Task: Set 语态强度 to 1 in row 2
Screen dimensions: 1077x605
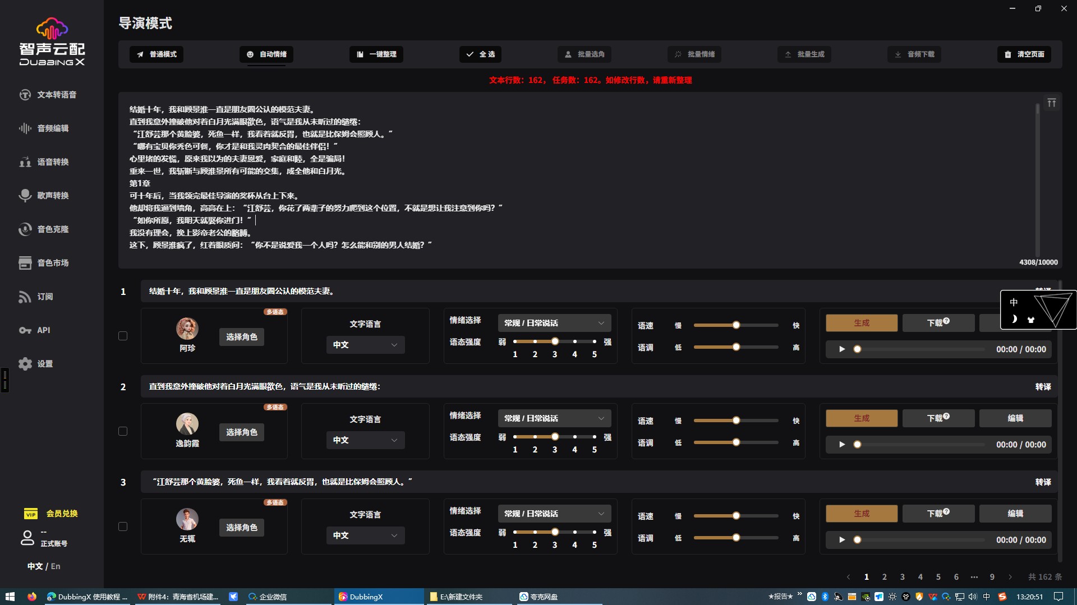Action: [515, 437]
